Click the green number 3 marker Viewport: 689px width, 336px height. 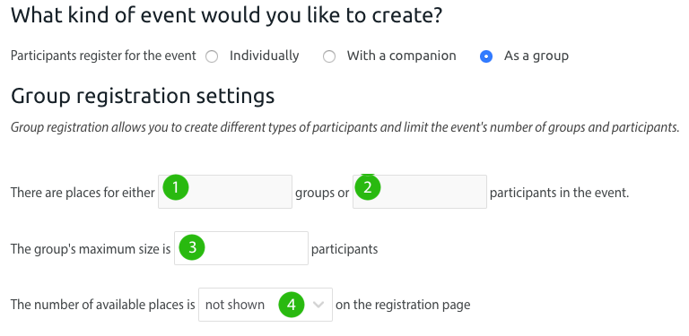point(192,247)
